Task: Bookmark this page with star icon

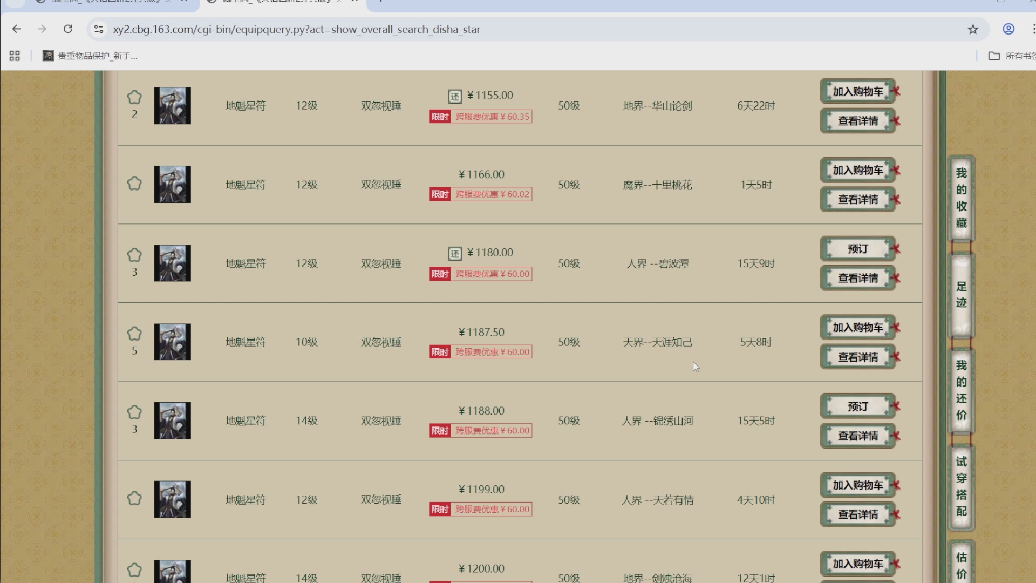Action: (x=973, y=29)
